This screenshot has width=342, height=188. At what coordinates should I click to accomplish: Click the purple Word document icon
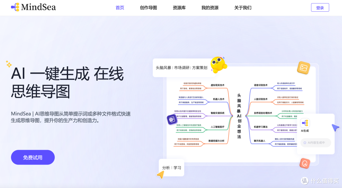click(172, 119)
